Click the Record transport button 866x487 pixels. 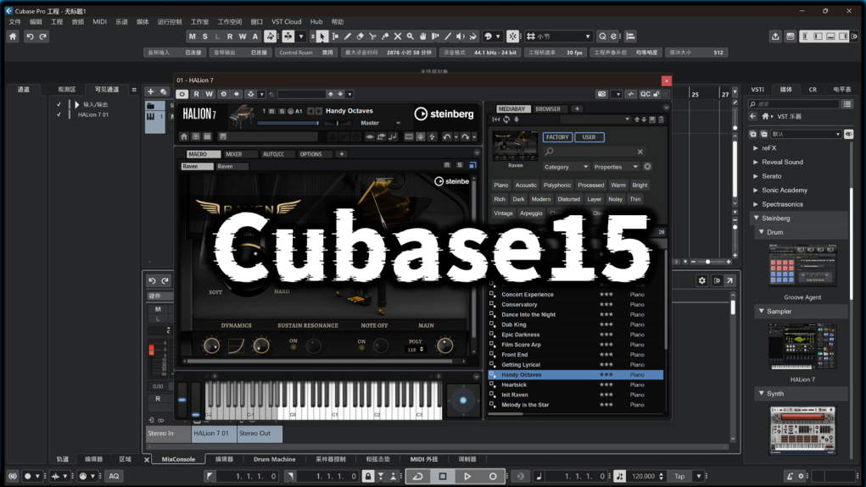[493, 476]
